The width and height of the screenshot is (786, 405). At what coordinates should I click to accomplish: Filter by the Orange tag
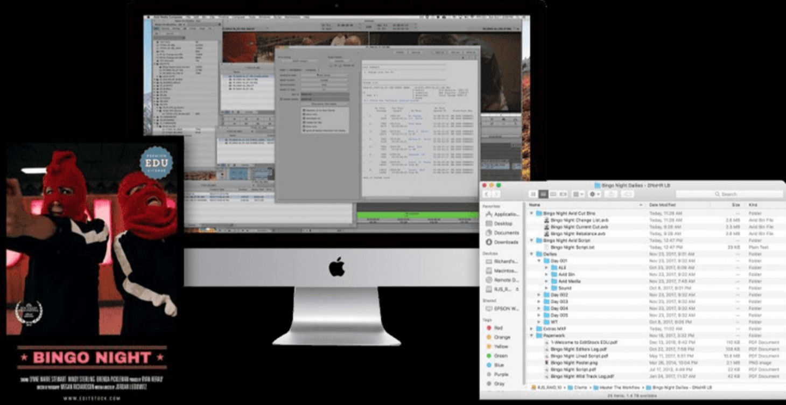tap(497, 337)
